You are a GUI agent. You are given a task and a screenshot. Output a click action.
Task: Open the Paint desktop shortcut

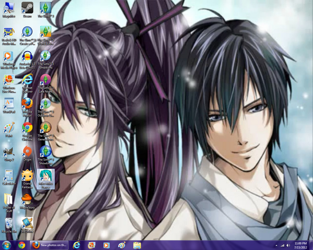[x=9, y=130]
